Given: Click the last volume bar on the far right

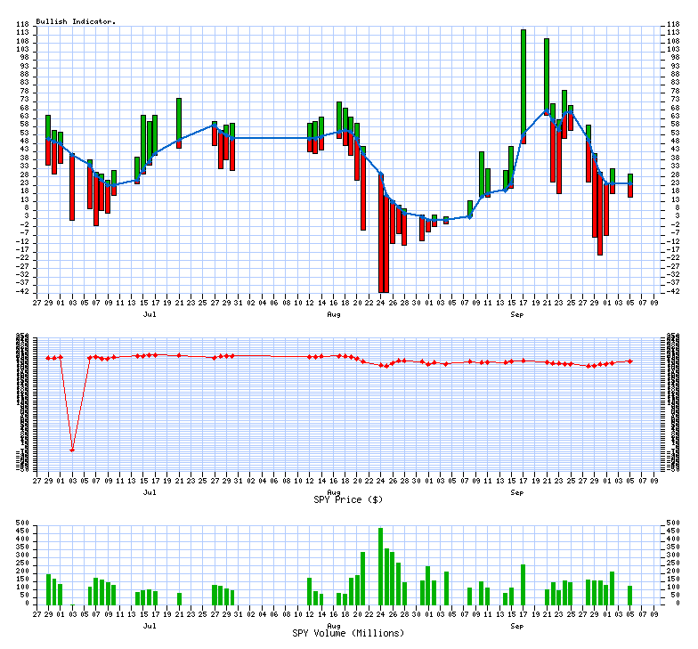Looking at the screenshot, I should tap(630, 595).
